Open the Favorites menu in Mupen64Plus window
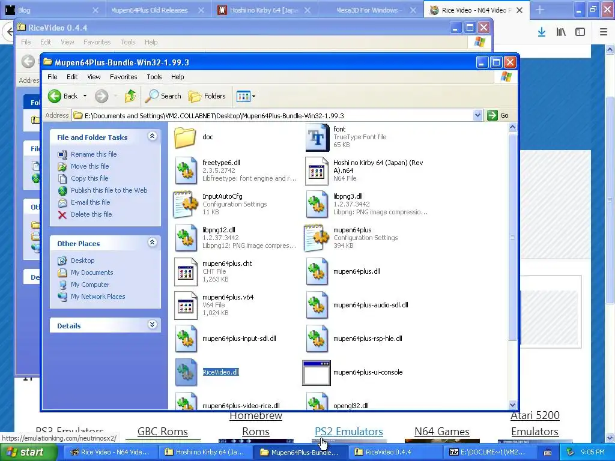The height and width of the screenshot is (461, 615). pos(124,77)
